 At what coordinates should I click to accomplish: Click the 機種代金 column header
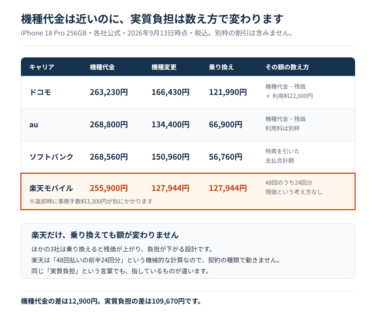point(102,67)
